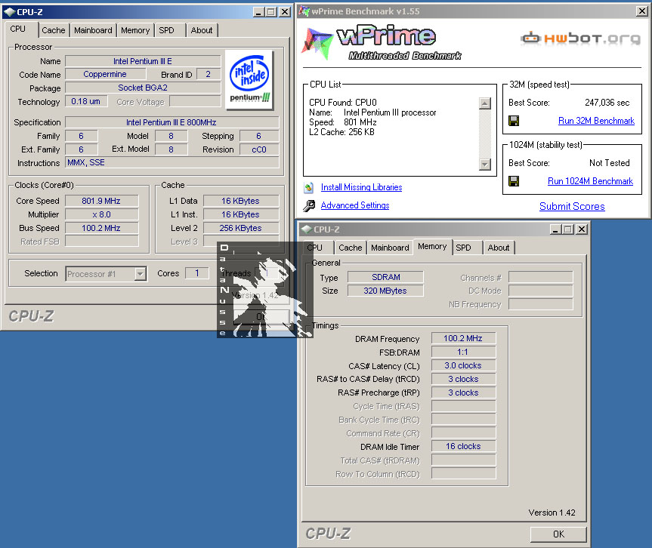Maximize the top CPU-Z window
The width and height of the screenshot is (652, 548).
(x=271, y=12)
